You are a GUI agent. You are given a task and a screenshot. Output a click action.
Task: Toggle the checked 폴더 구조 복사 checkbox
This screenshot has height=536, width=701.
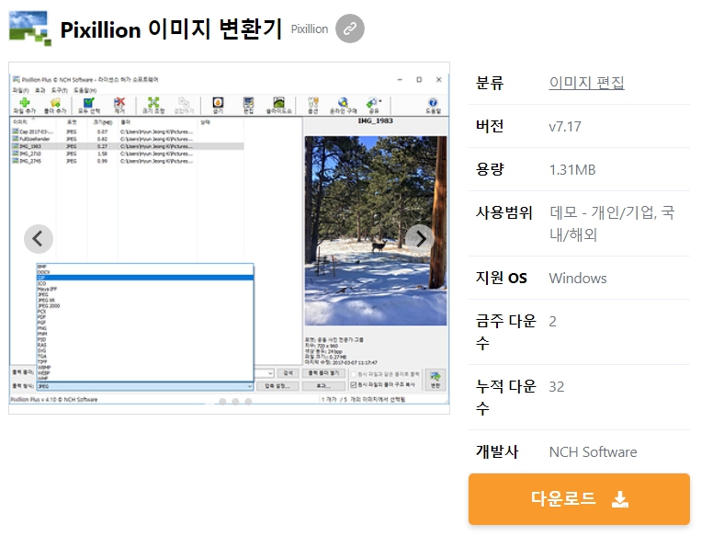click(353, 385)
